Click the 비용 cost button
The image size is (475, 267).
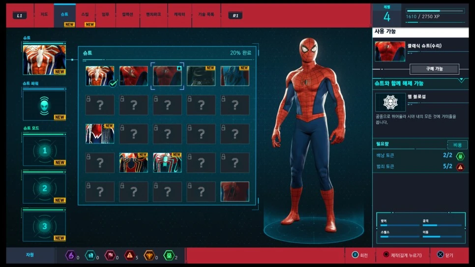tap(457, 145)
